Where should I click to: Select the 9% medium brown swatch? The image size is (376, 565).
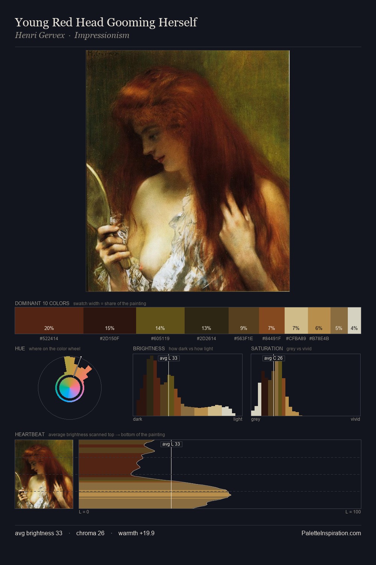pos(244,321)
